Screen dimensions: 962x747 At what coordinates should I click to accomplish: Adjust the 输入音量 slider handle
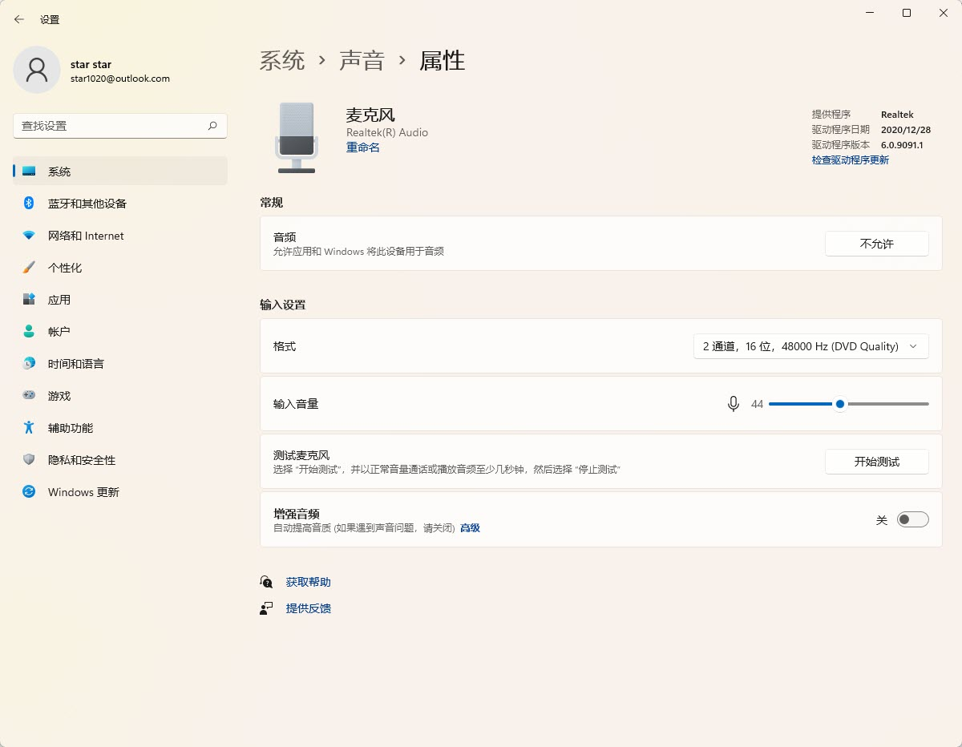coord(839,404)
